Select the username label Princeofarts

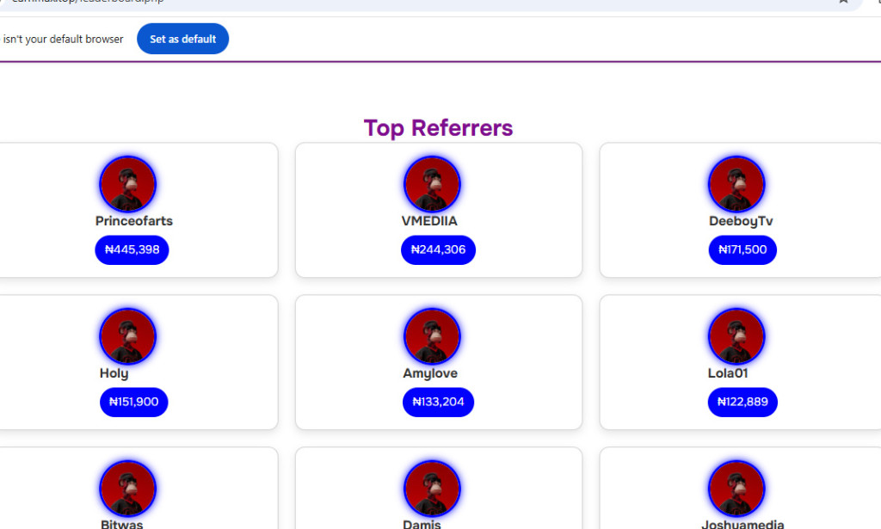tap(133, 220)
